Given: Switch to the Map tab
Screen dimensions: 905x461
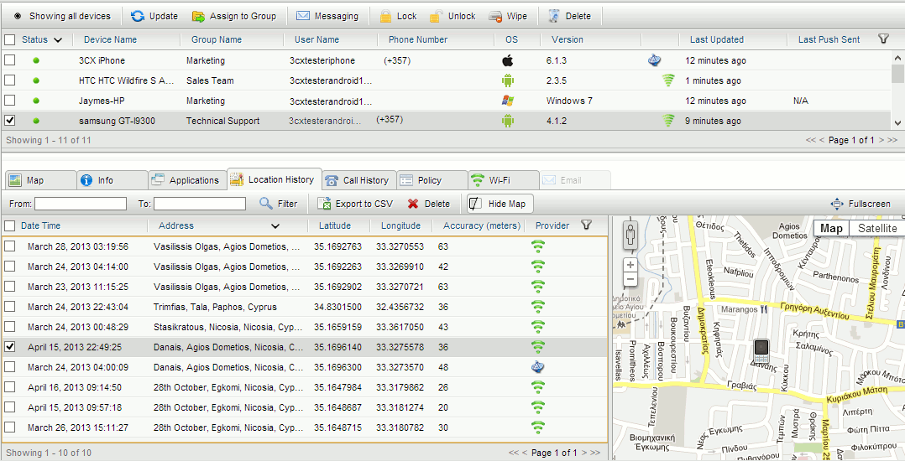Looking at the screenshot, I should point(39,180).
